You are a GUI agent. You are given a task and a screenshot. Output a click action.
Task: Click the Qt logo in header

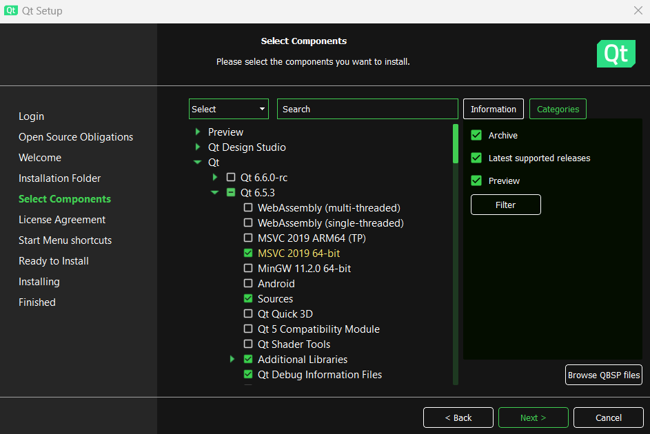616,54
